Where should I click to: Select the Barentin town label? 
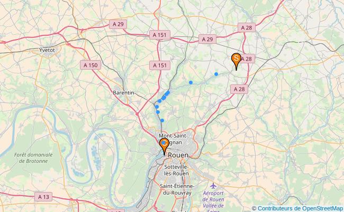point(123,93)
